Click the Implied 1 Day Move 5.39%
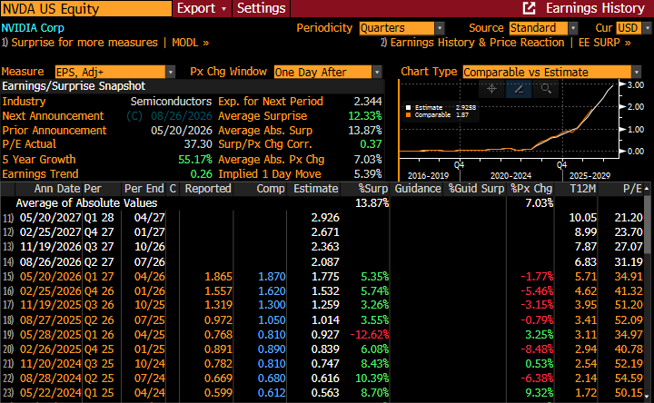Screen dimensions: 654x403 coord(368,173)
